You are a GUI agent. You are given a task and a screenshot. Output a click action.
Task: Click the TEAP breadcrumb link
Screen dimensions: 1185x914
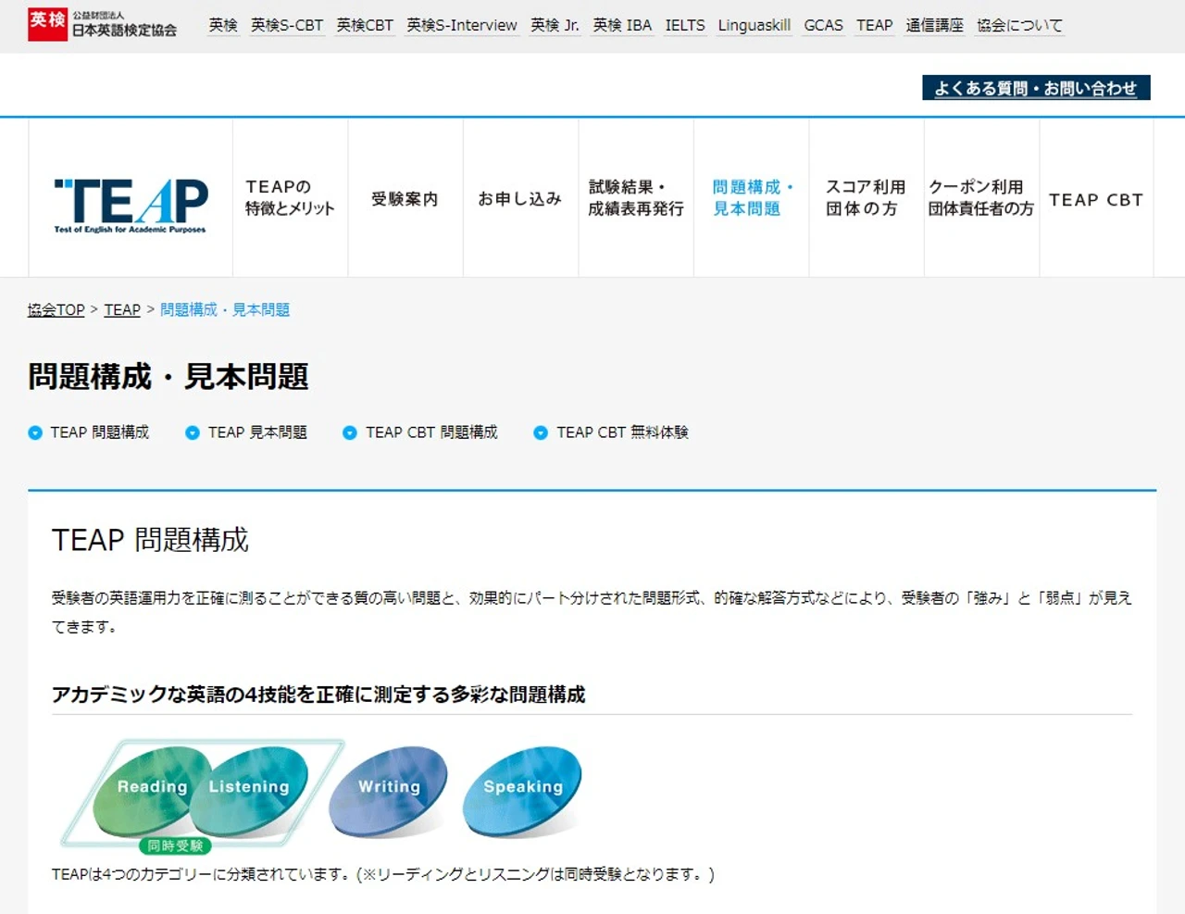tap(121, 309)
